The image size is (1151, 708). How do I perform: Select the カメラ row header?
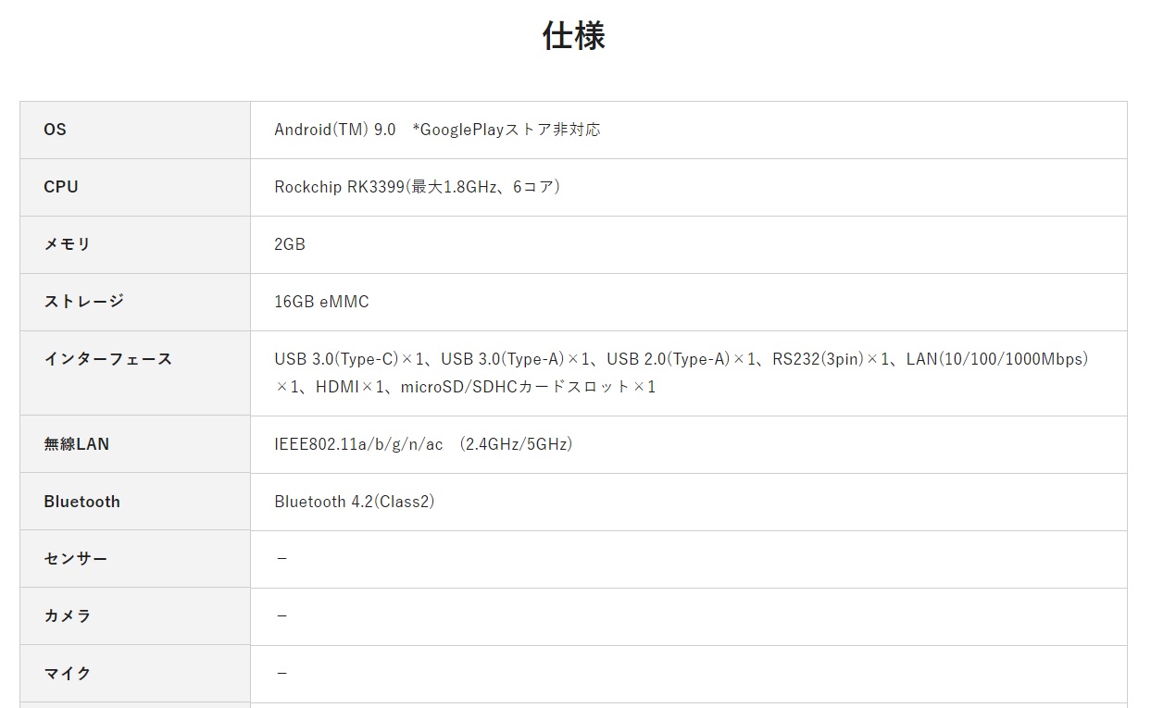pos(68,616)
